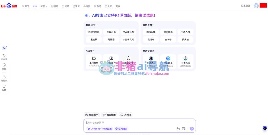This screenshot has width=268, height=135.
Task: Select the AI+ tab
Action: [x=35, y=6]
